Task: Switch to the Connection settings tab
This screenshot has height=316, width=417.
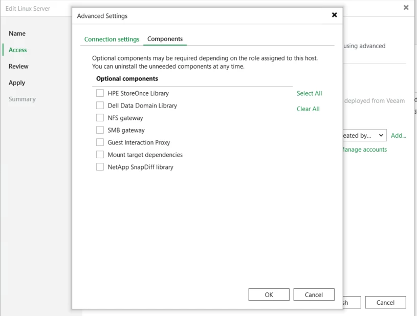Action: [112, 39]
